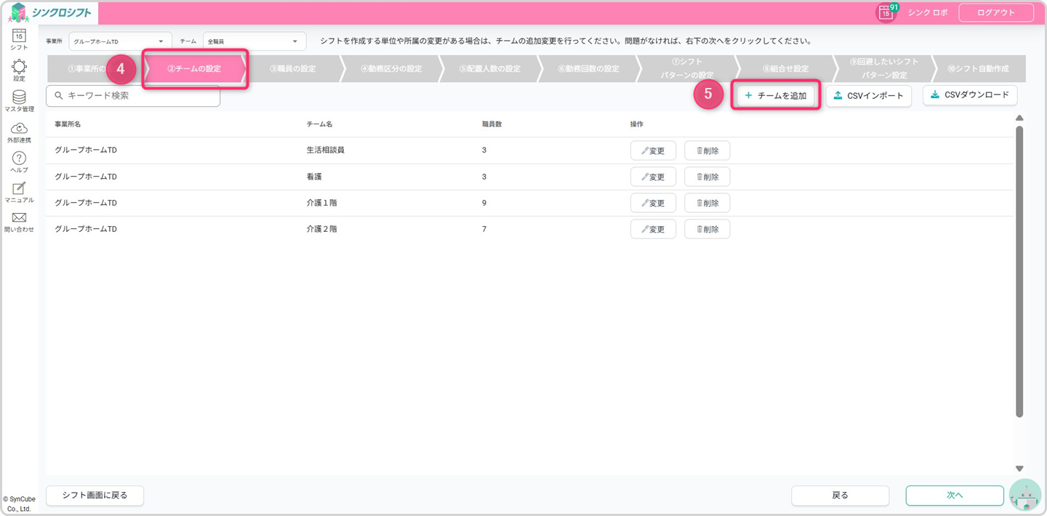1047x516 pixels.
Task: Click CSVインポート button
Action: pyautogui.click(x=868, y=96)
